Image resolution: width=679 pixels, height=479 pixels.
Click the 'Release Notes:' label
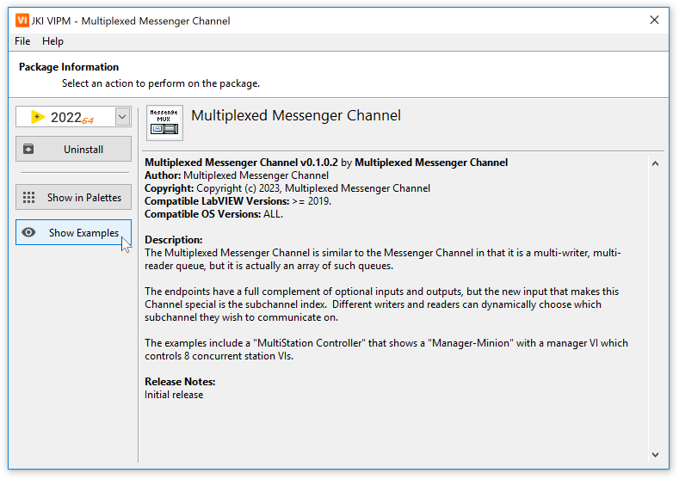[x=180, y=382]
